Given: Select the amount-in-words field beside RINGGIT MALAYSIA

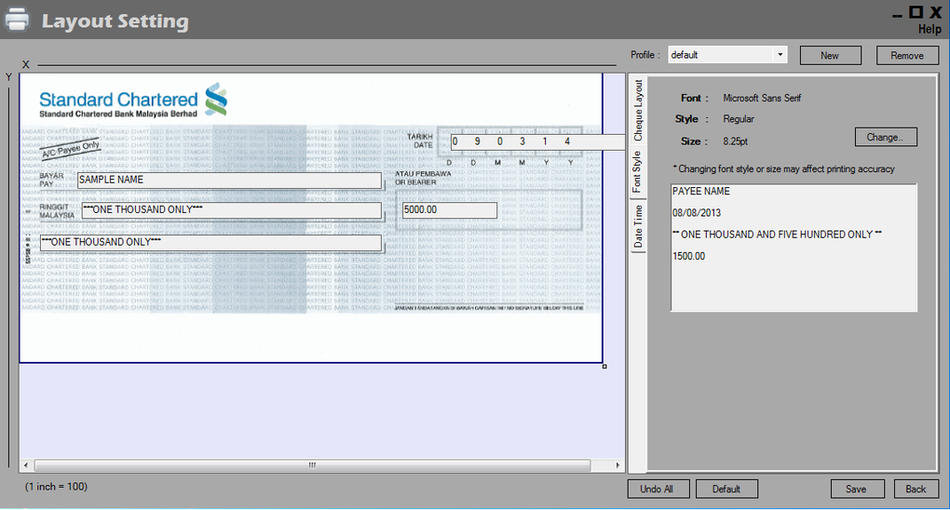Looking at the screenshot, I should pyautogui.click(x=232, y=209).
